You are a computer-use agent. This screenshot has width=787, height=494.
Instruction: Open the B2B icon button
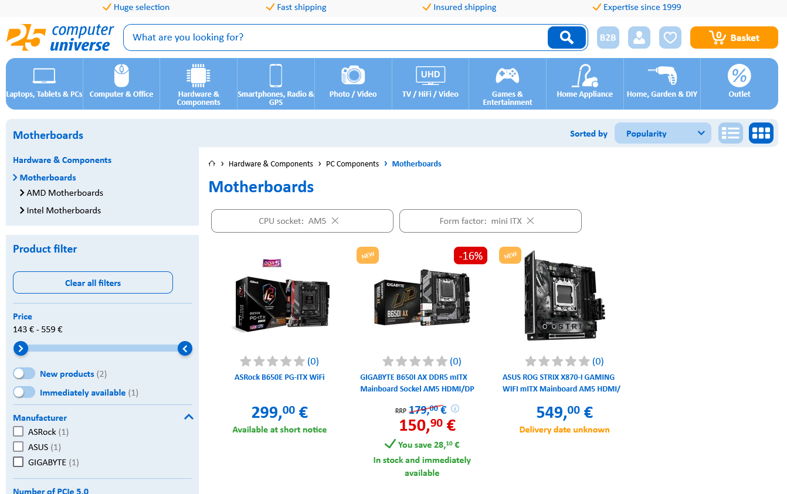[608, 38]
